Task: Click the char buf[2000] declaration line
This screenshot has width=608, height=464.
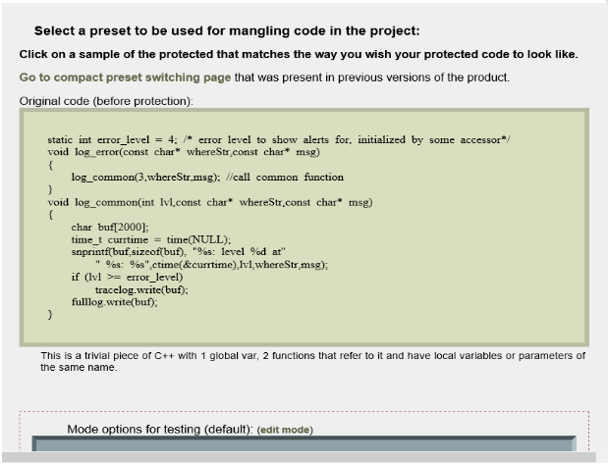Action: tap(110, 227)
